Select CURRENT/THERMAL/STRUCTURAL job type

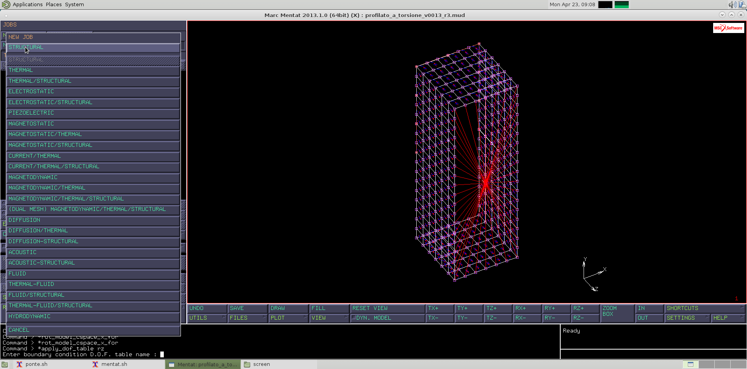point(93,167)
